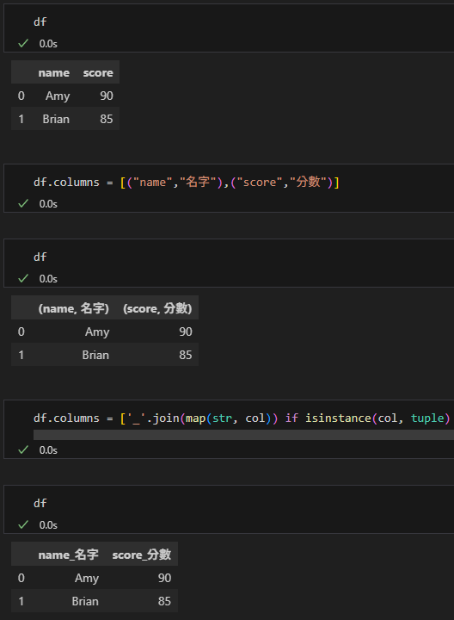
Task: Select "90" under the (score, 分數) column
Action: [186, 332]
